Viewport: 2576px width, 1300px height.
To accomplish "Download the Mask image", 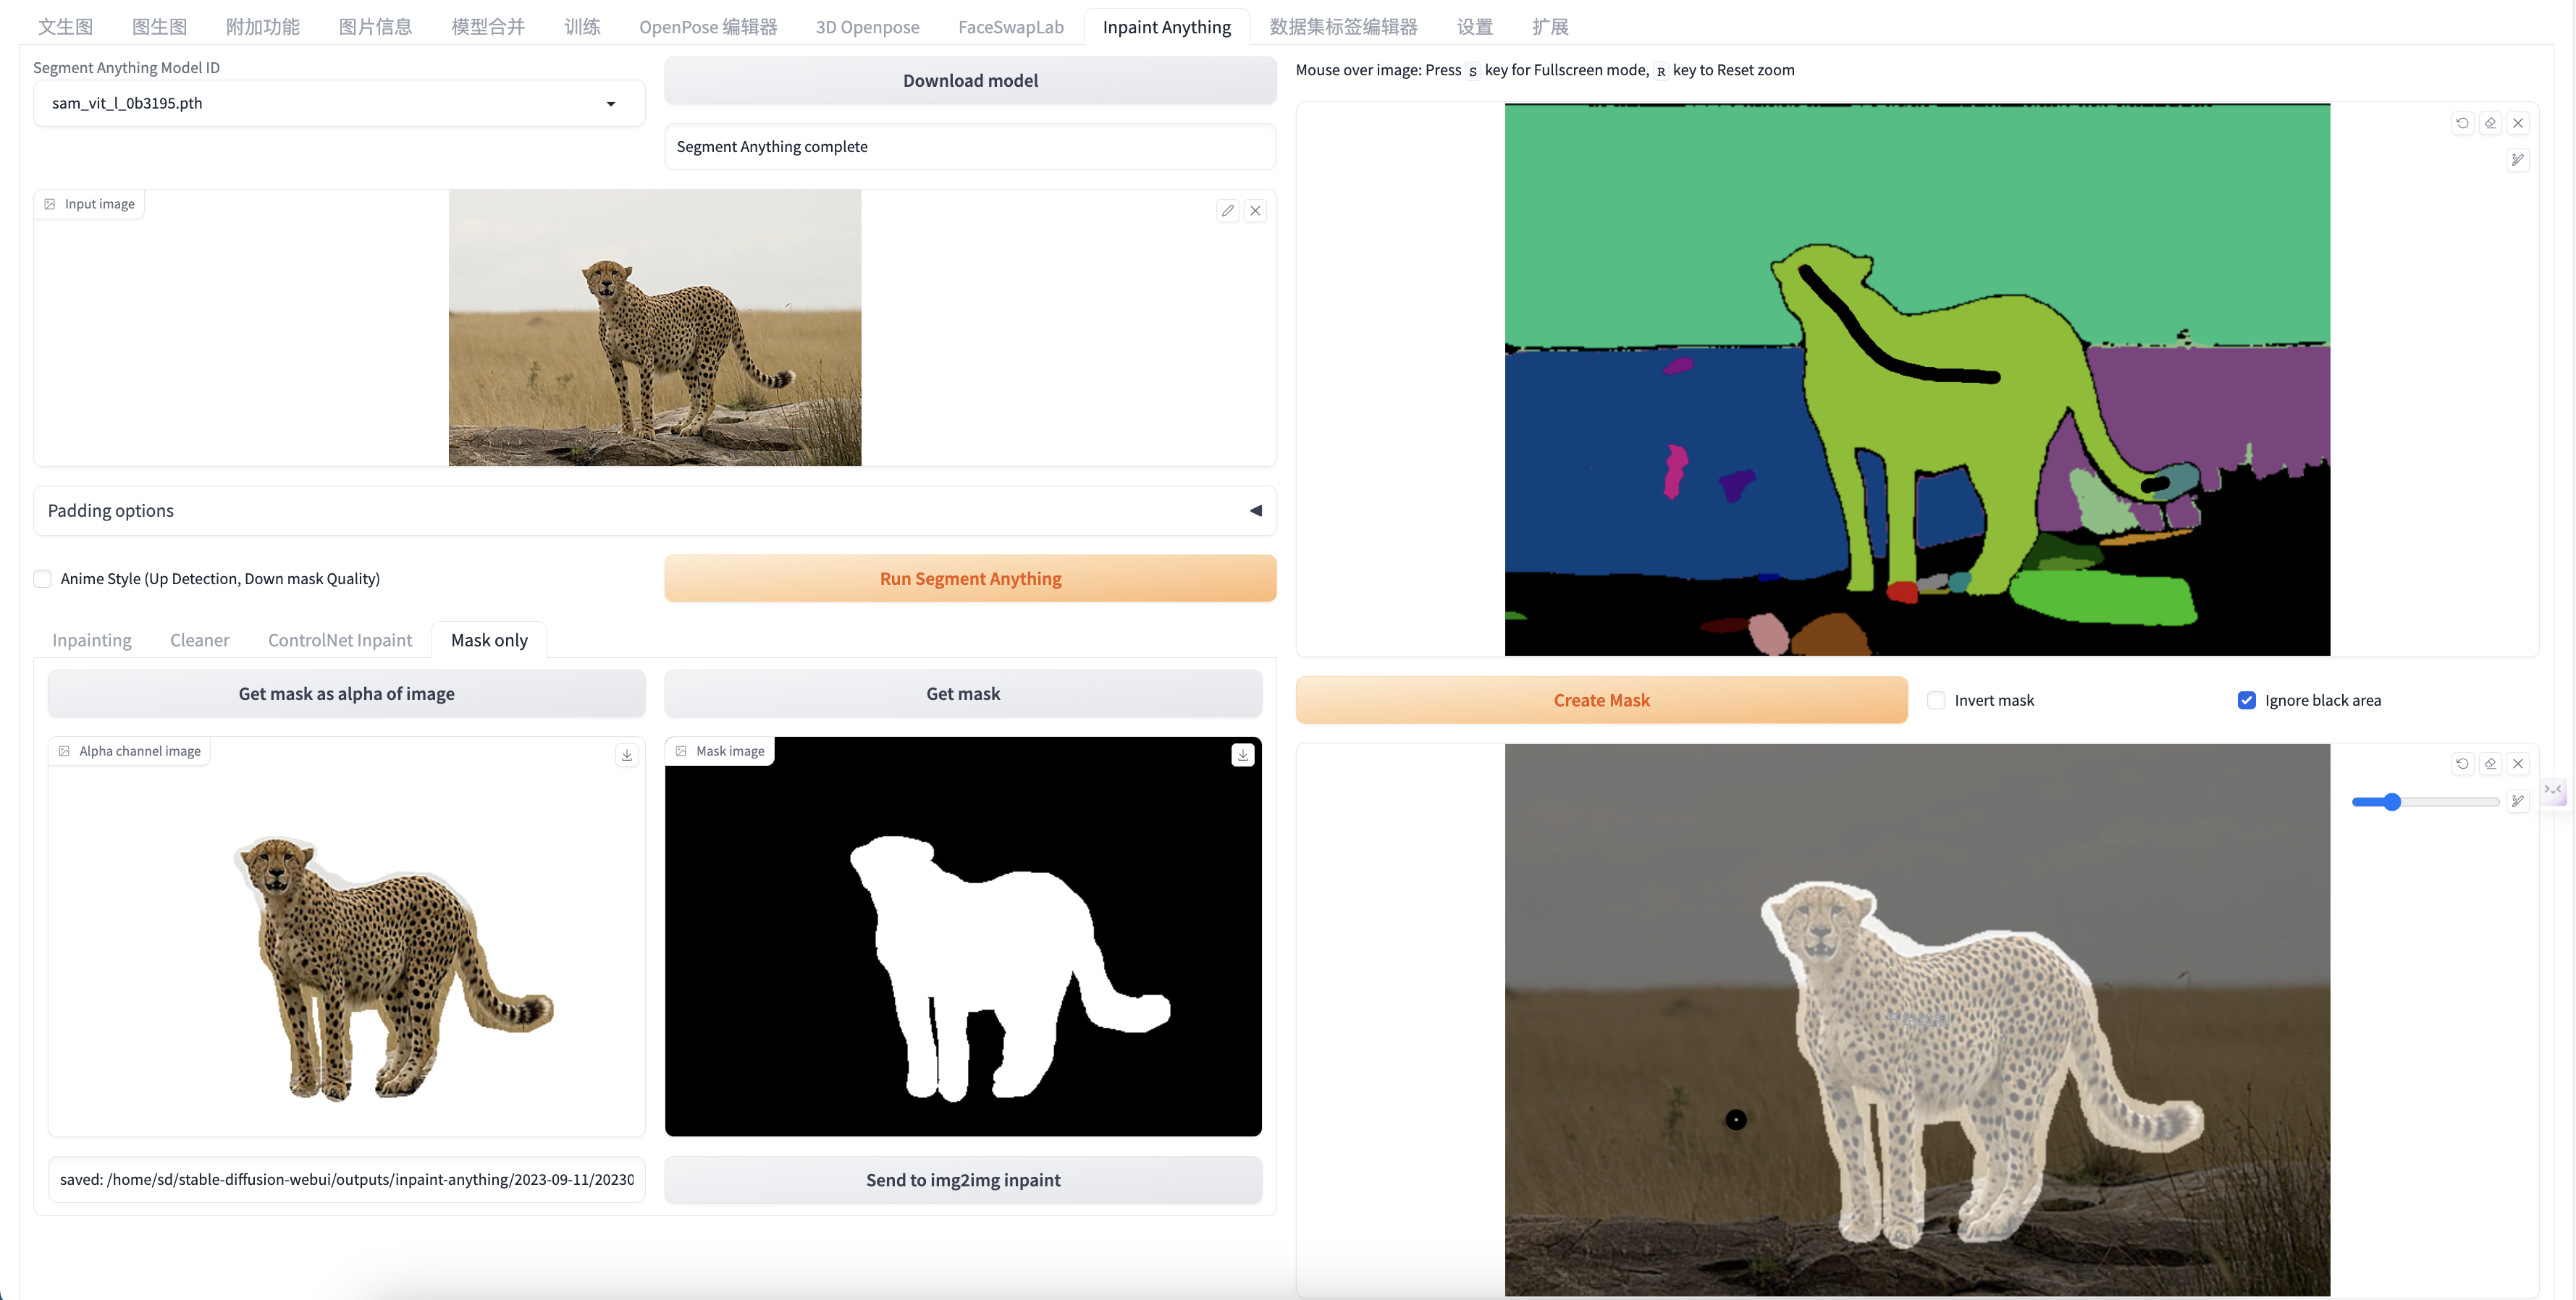I will tap(1242, 755).
